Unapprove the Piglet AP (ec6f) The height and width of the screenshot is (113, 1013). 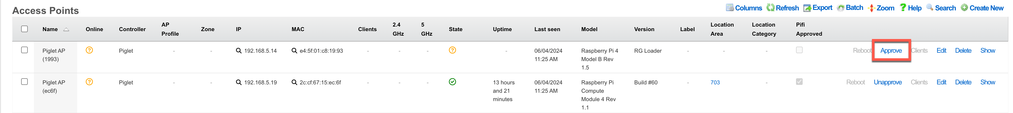[x=887, y=83]
